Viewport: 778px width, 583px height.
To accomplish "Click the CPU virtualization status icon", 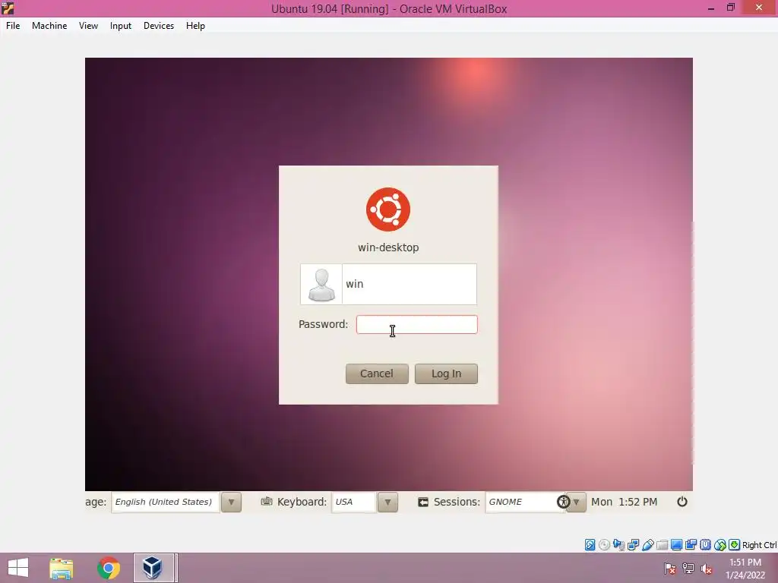I will pyautogui.click(x=705, y=545).
